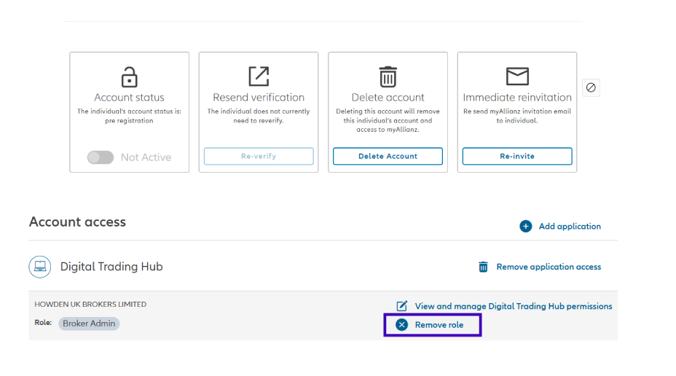Click the Re-invite button
The image size is (676, 376).
517,156
